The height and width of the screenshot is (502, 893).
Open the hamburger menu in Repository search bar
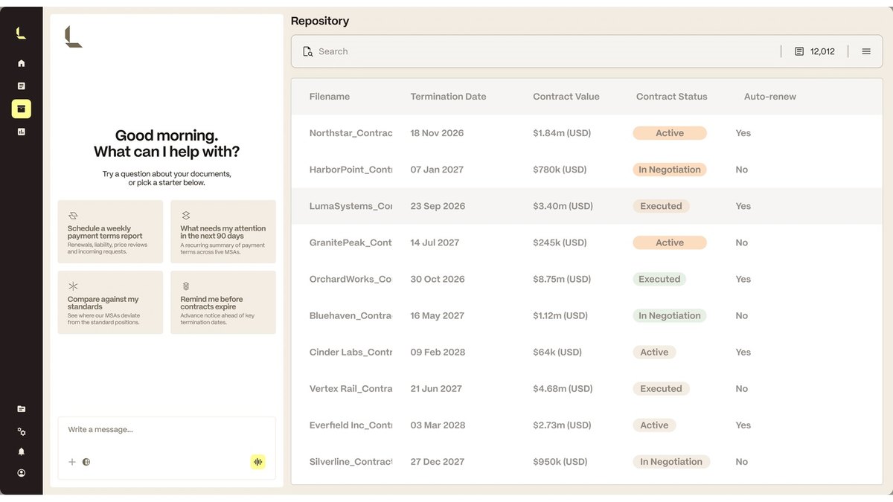866,51
